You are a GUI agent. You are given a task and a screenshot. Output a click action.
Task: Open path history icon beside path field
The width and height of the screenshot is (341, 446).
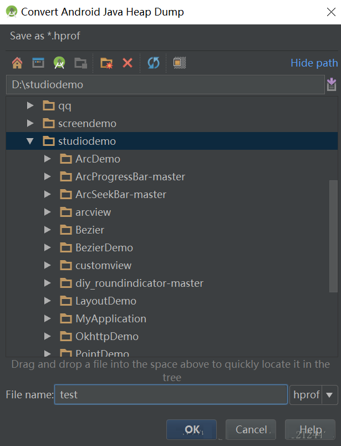click(x=332, y=84)
